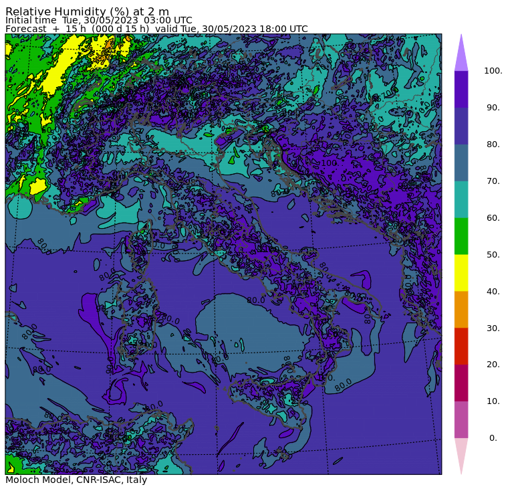This screenshot has width=508, height=489.
Task: Click the '50.' colorbar label
Action: (x=493, y=255)
